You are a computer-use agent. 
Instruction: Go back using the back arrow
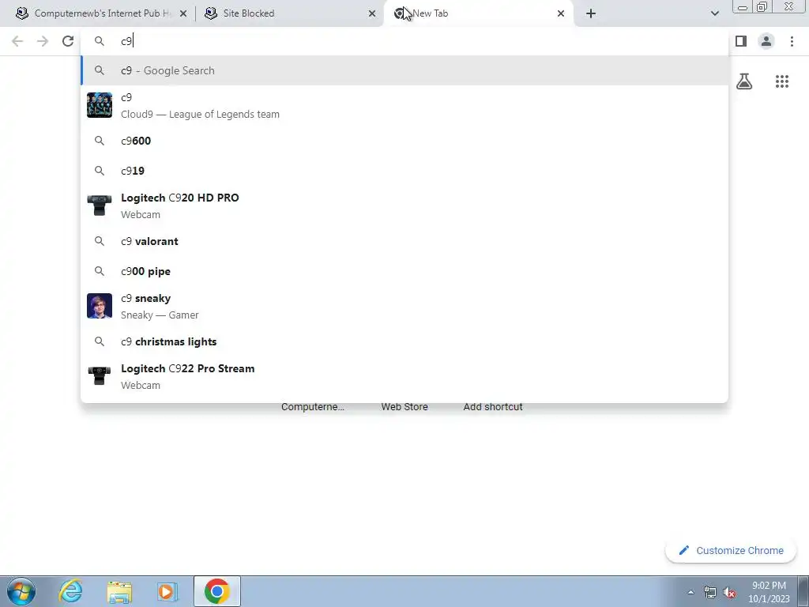17,41
